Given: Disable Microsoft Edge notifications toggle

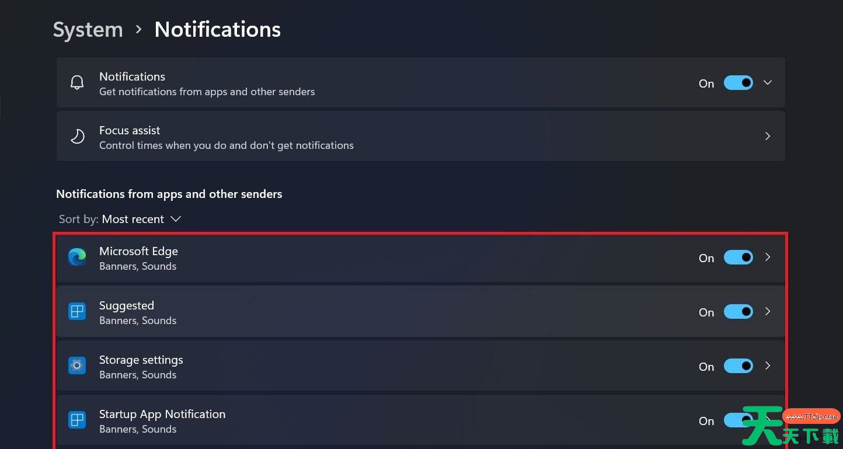Looking at the screenshot, I should pyautogui.click(x=739, y=257).
